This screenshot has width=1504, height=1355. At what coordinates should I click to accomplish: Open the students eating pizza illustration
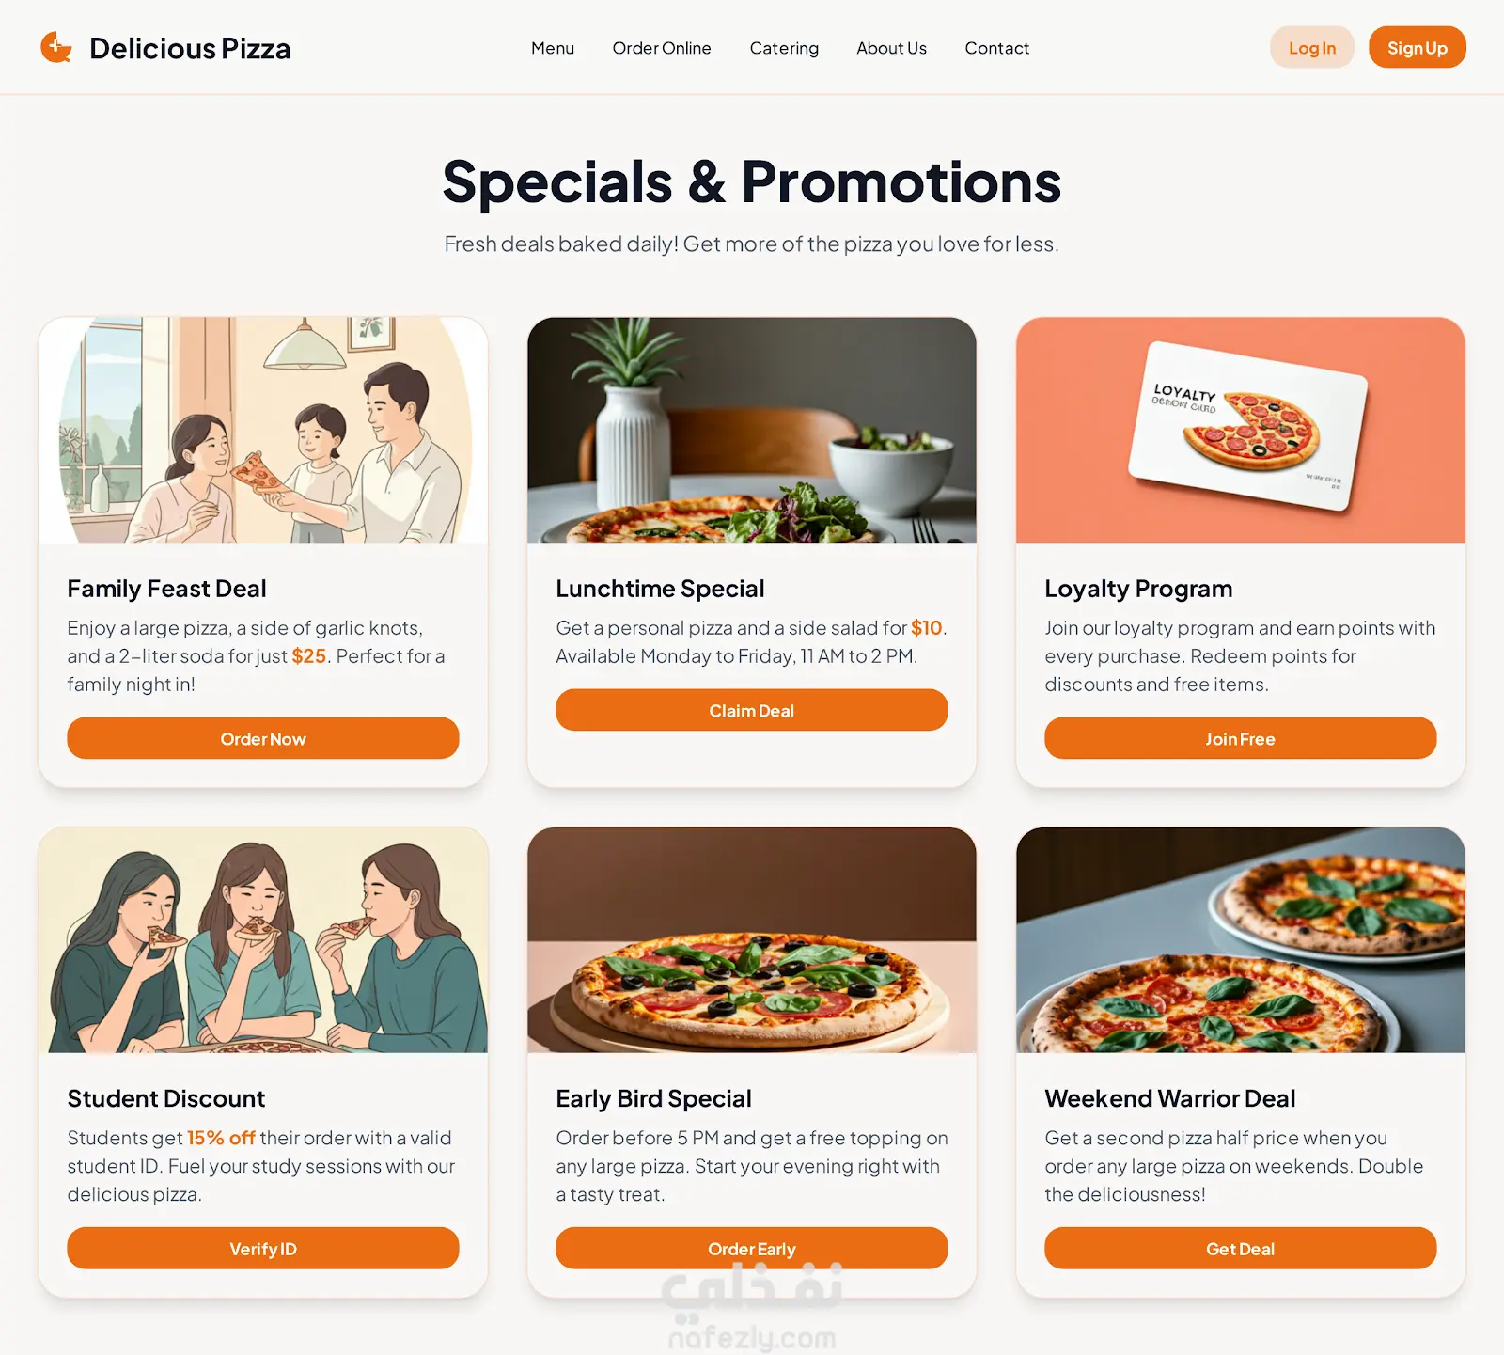[263, 939]
